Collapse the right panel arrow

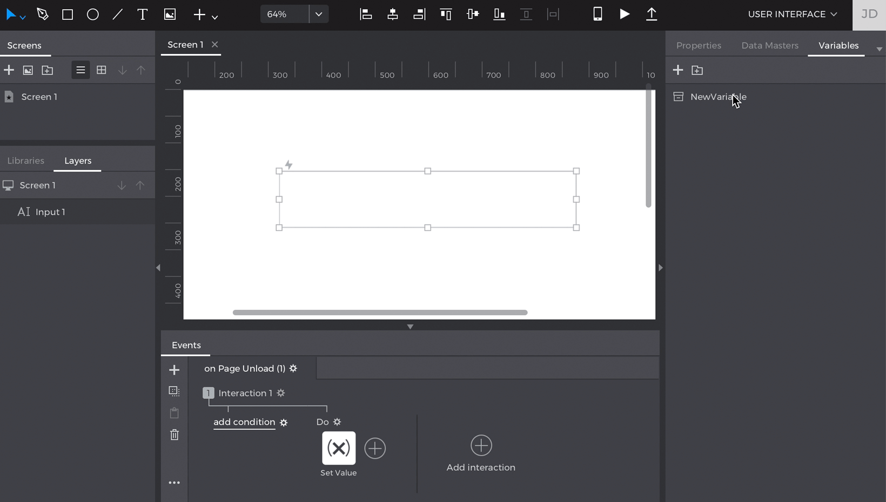tap(660, 268)
